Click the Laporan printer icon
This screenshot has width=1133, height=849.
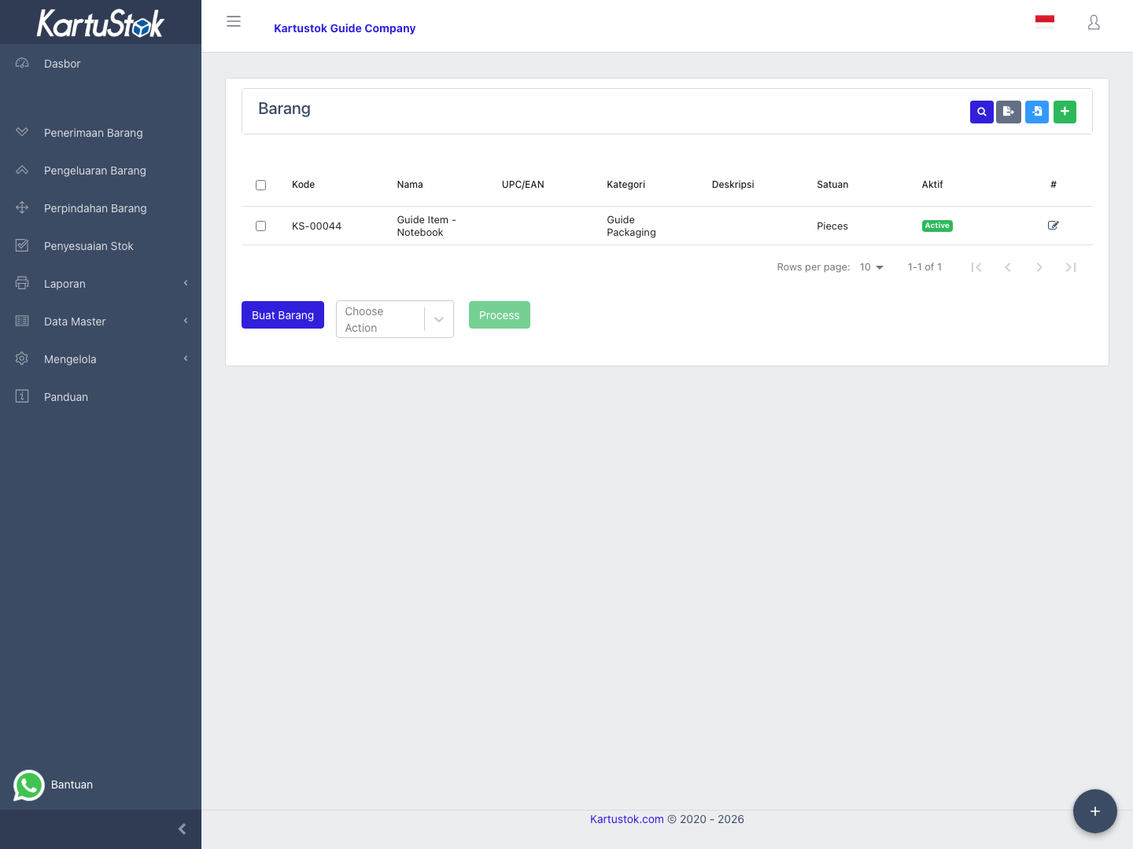[x=22, y=283]
